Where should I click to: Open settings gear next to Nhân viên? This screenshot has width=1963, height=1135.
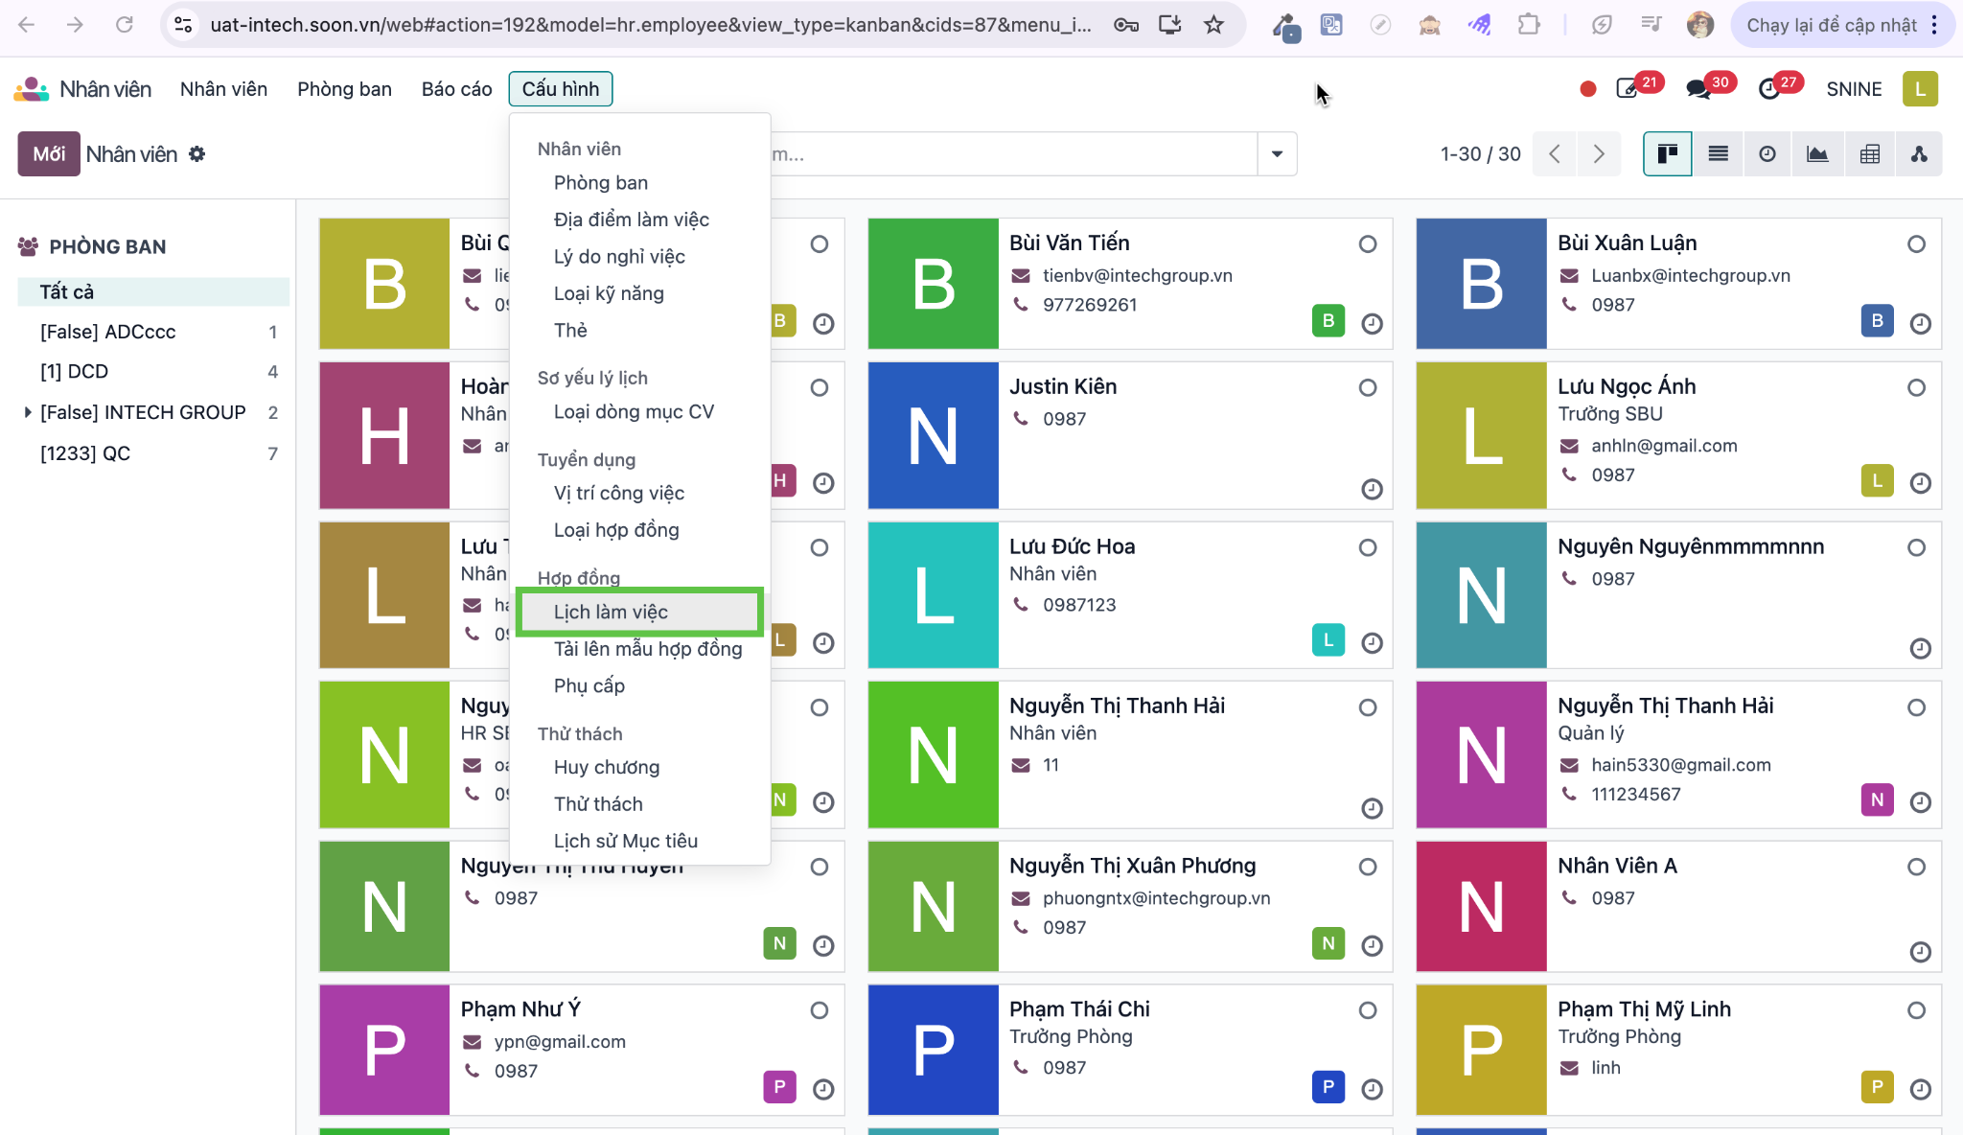pyautogui.click(x=196, y=154)
